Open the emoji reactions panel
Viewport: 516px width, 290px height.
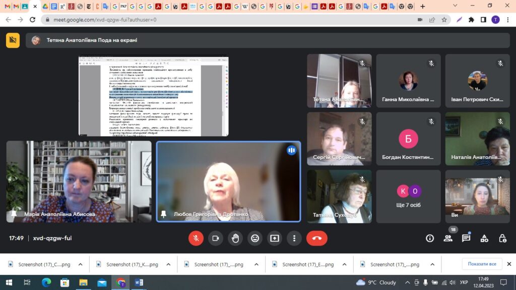255,238
